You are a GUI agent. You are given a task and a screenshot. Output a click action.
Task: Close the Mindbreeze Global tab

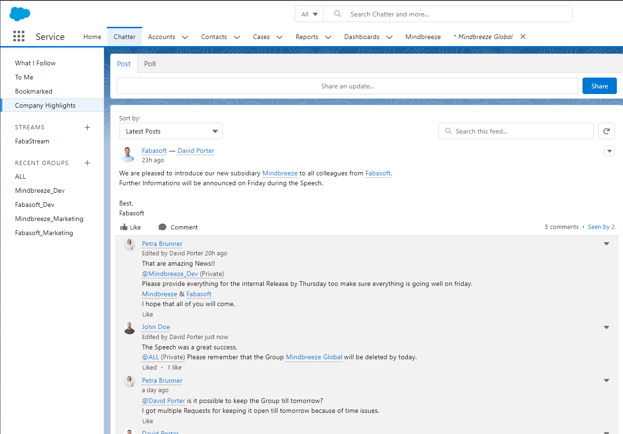pos(523,37)
